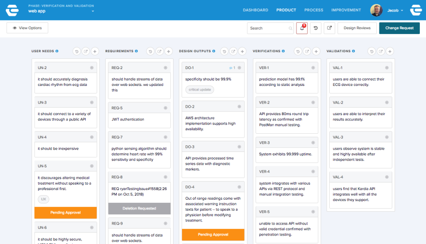
Task: Click the Validations info icon
Action: click(x=353, y=51)
